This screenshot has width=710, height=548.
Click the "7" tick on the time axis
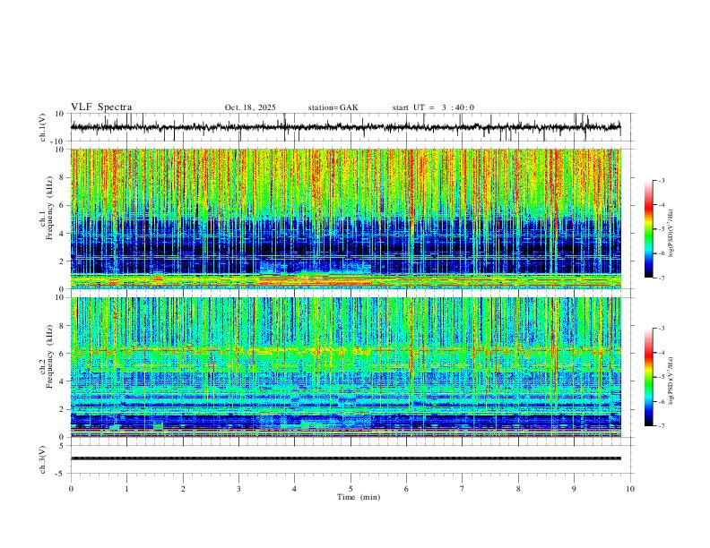point(463,489)
